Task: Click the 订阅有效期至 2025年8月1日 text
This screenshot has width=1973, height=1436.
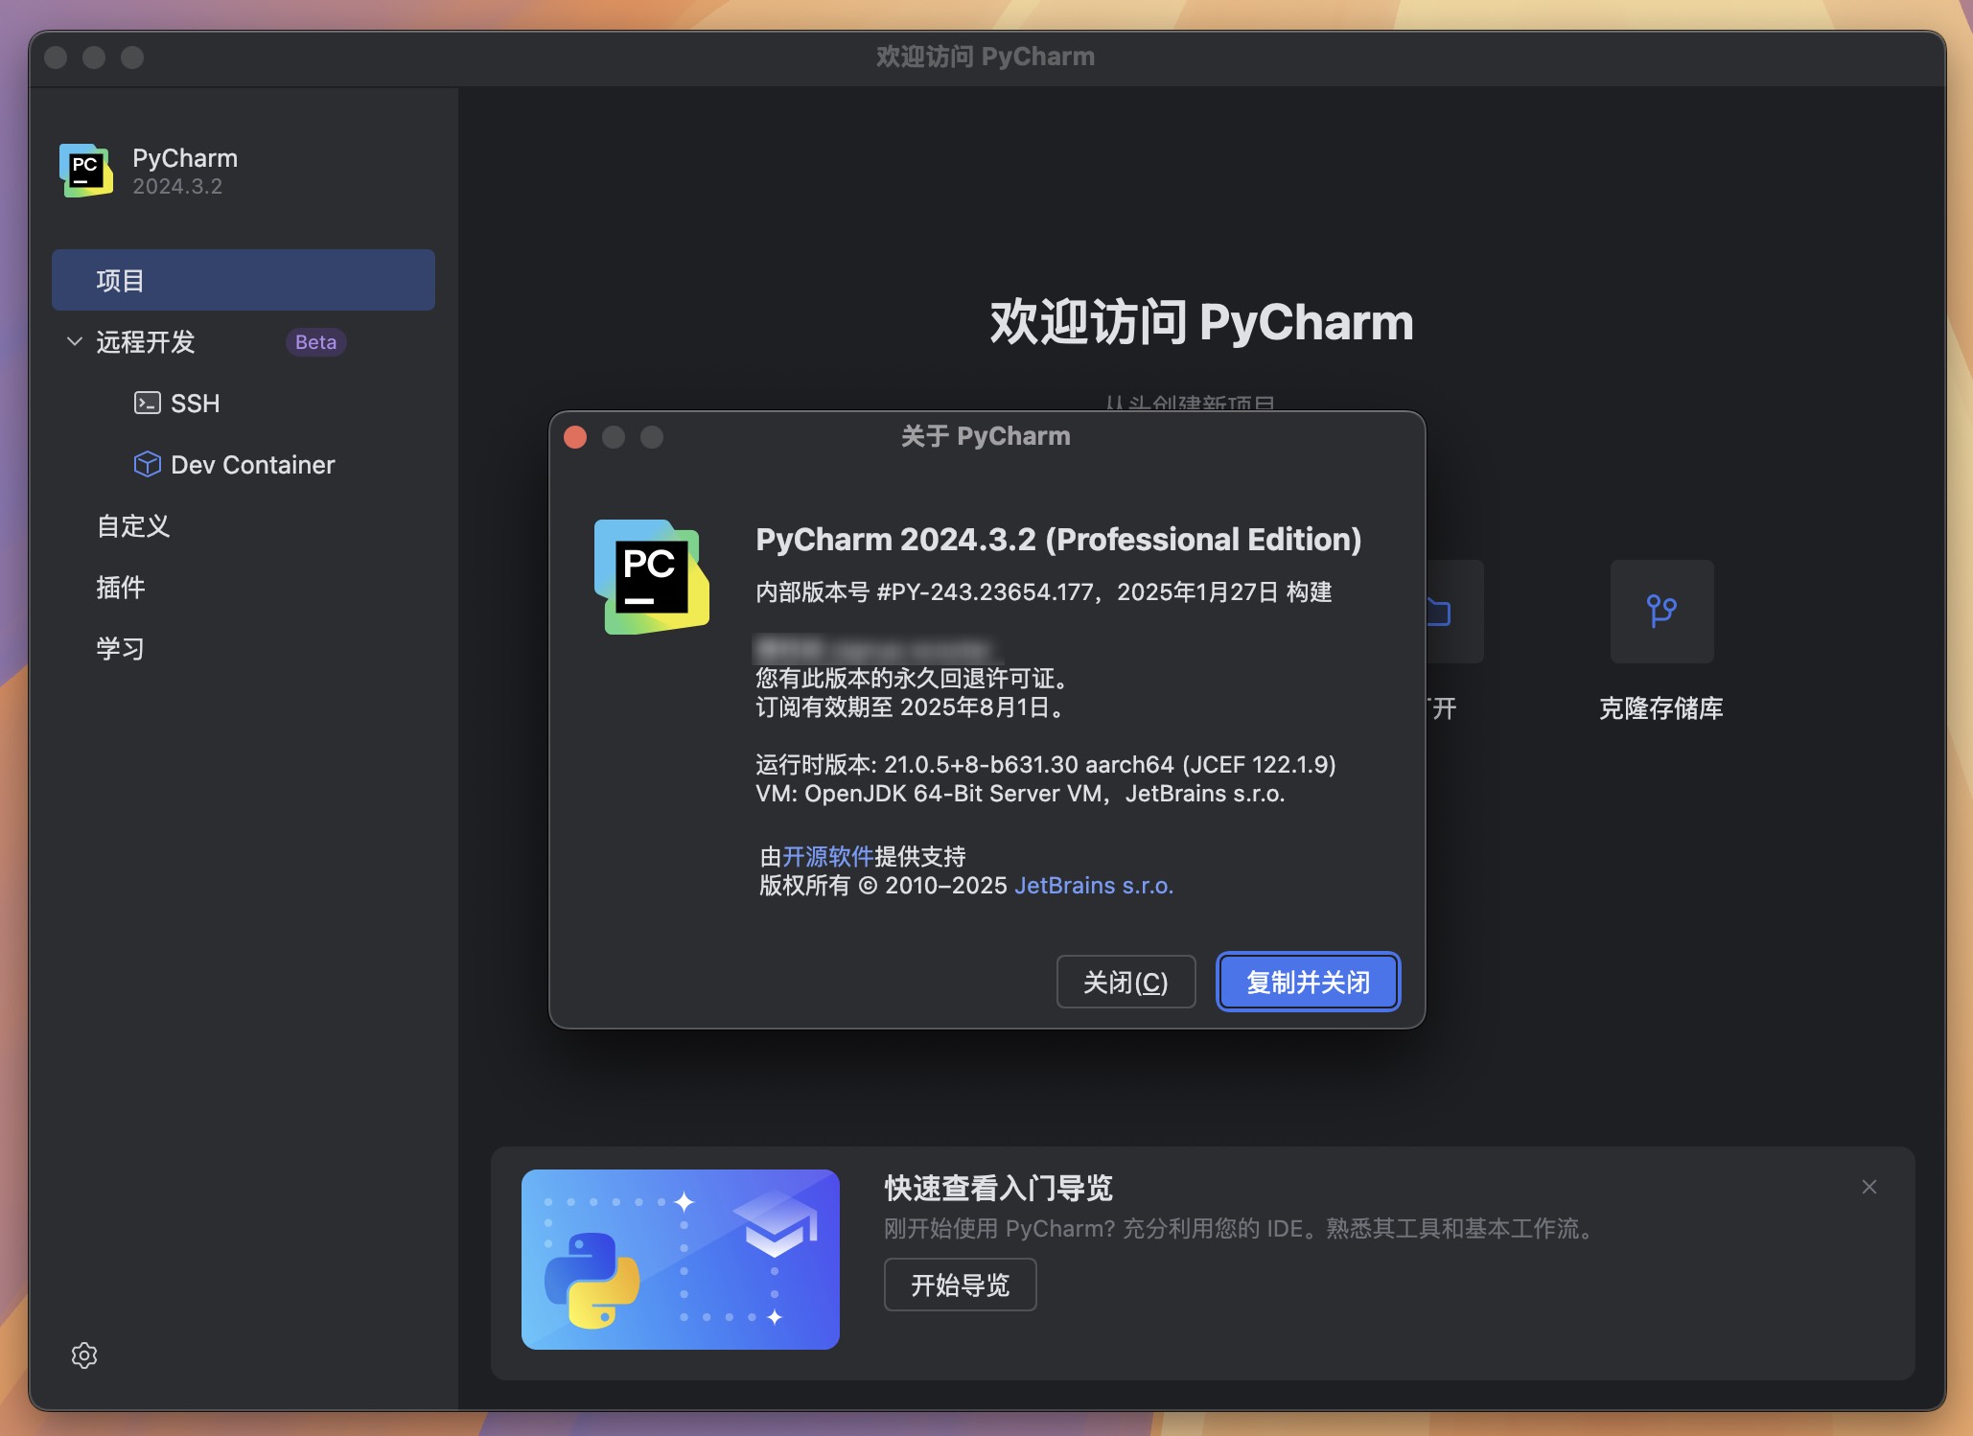Action: pos(911,707)
